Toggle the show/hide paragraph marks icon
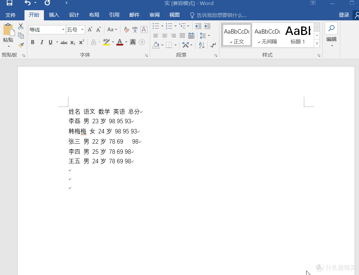Image resolution: width=359 pixels, height=275 pixels. pyautogui.click(x=213, y=44)
